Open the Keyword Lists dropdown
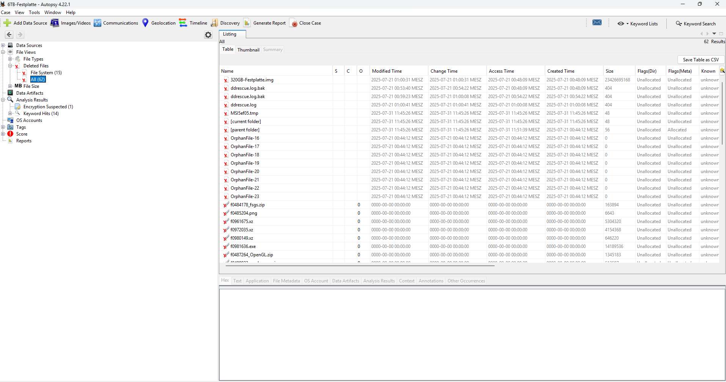The width and height of the screenshot is (726, 382). (638, 23)
